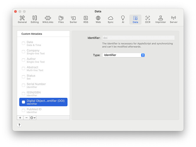Viewport: 196px width, 147px height.
Task: Open the WikiLinks settings pane
Action: pyautogui.click(x=48, y=19)
